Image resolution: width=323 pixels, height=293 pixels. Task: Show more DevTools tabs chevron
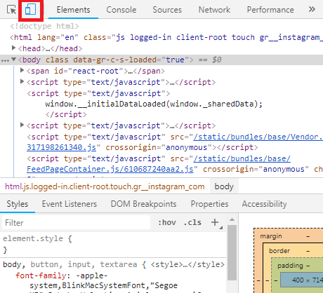(312, 10)
